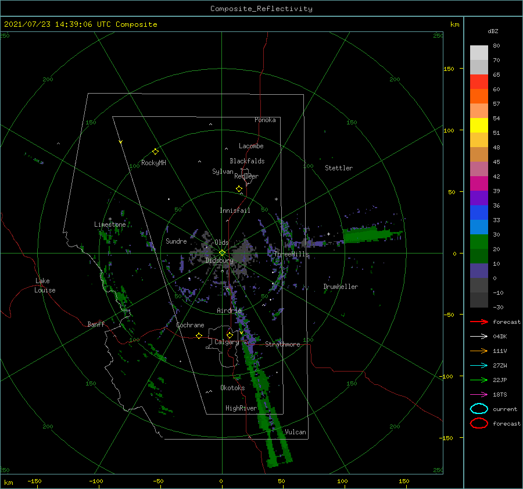Click the dBZ legend heading
Screen dimensions: 523x489
coord(493,31)
